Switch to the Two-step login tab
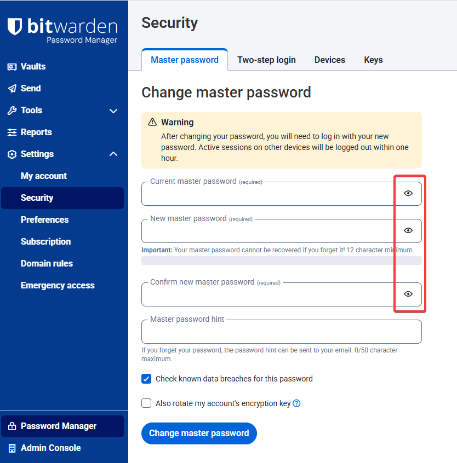The width and height of the screenshot is (457, 463). click(x=266, y=60)
